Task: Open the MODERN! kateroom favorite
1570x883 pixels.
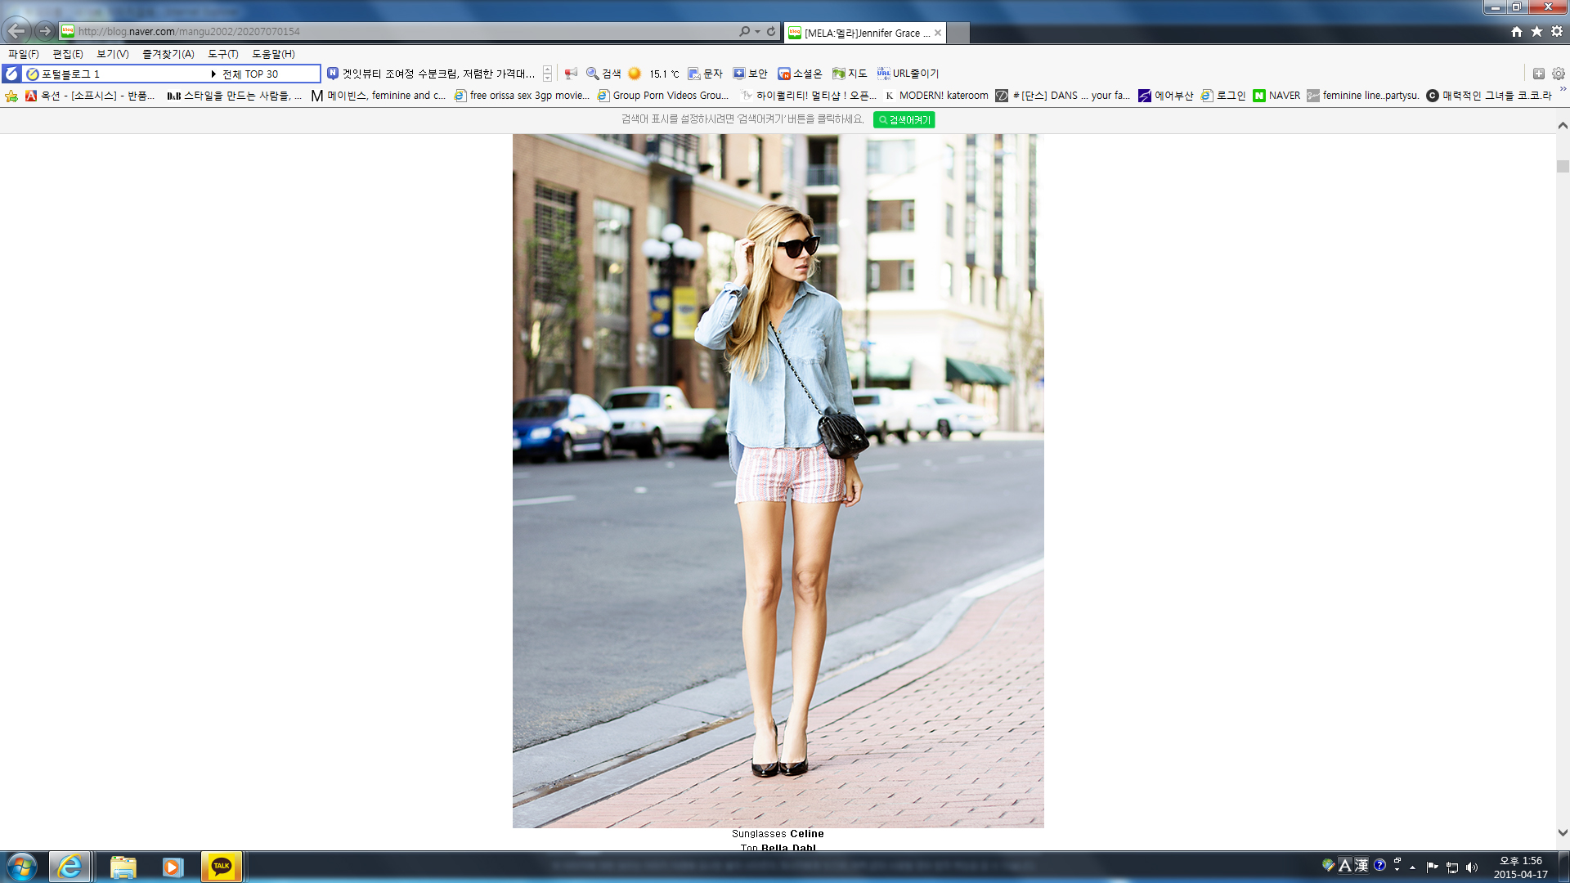Action: pos(936,96)
